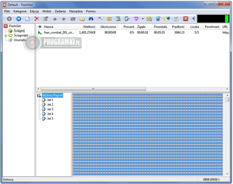Click the purple curved arrow mode icon
Screen dimensions: 233x184
point(136,19)
